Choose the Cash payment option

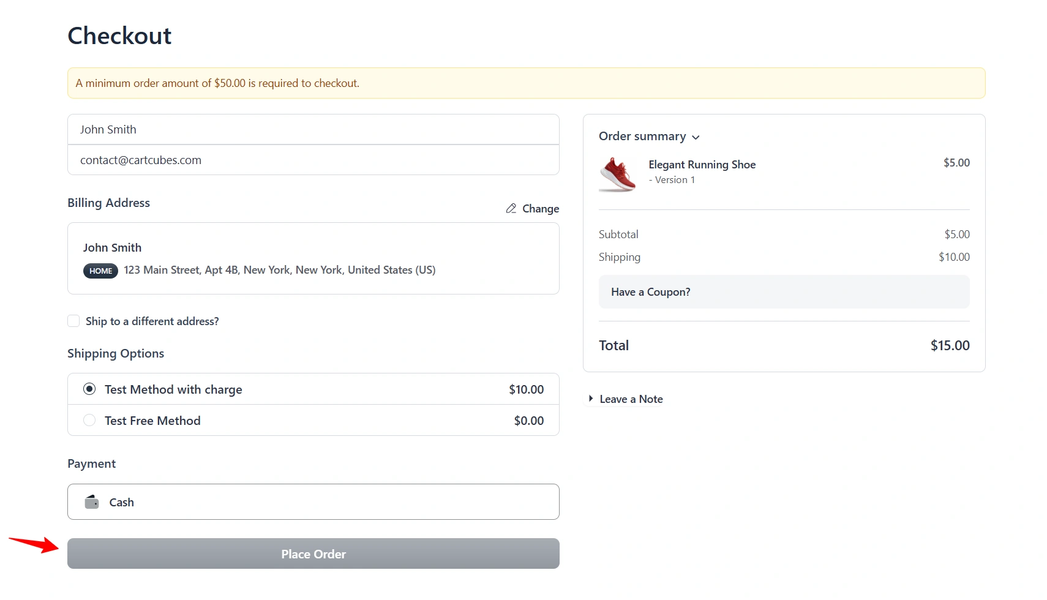[313, 502]
